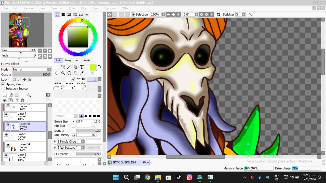The width and height of the screenshot is (326, 183).
Task: Open the Layer menu
Action: point(42,8)
